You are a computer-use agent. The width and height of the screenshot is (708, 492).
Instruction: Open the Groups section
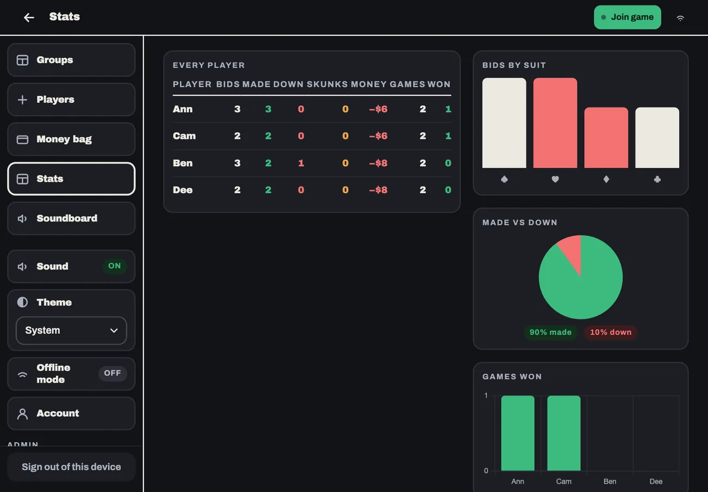point(71,60)
